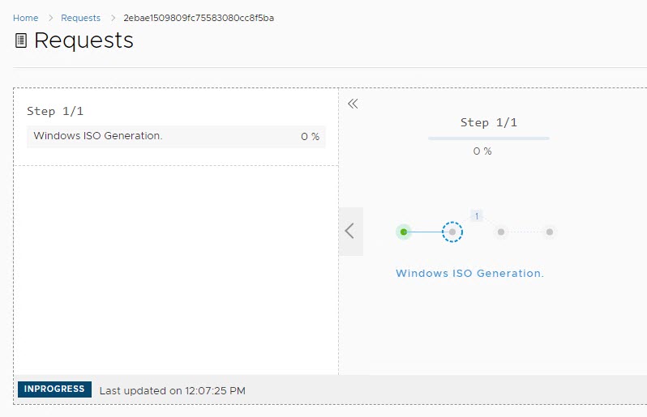The width and height of the screenshot is (647, 417).
Task: Click the Requests page heading
Action: pyautogui.click(x=84, y=40)
